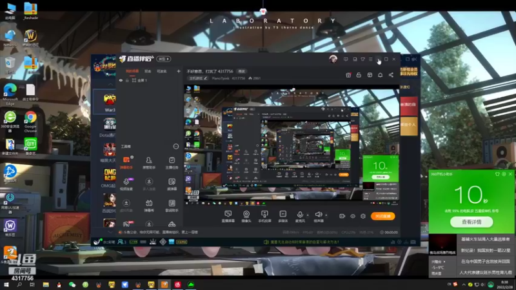Select OMG entry in game sidebar

tap(108, 179)
